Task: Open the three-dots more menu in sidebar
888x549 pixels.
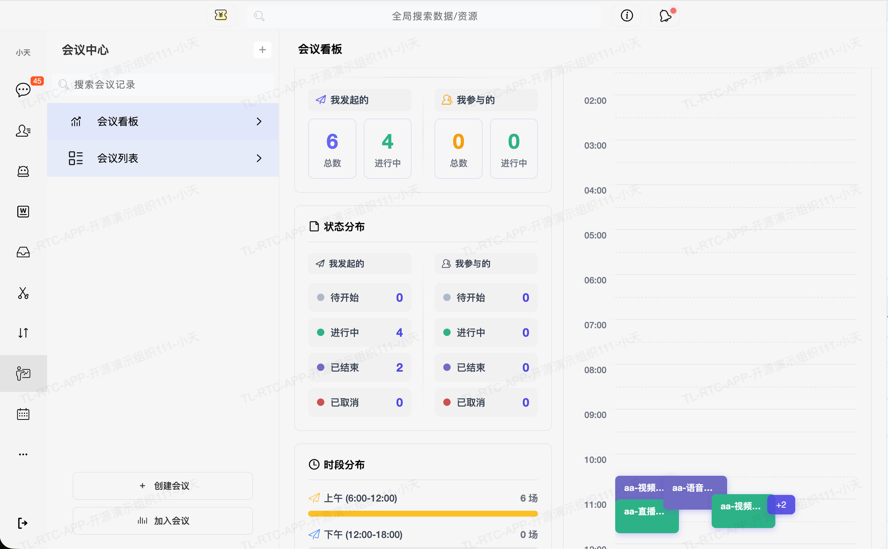Action: (x=23, y=454)
